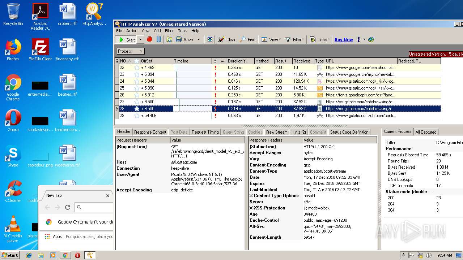Switch to the Request Timing tab

click(205, 132)
